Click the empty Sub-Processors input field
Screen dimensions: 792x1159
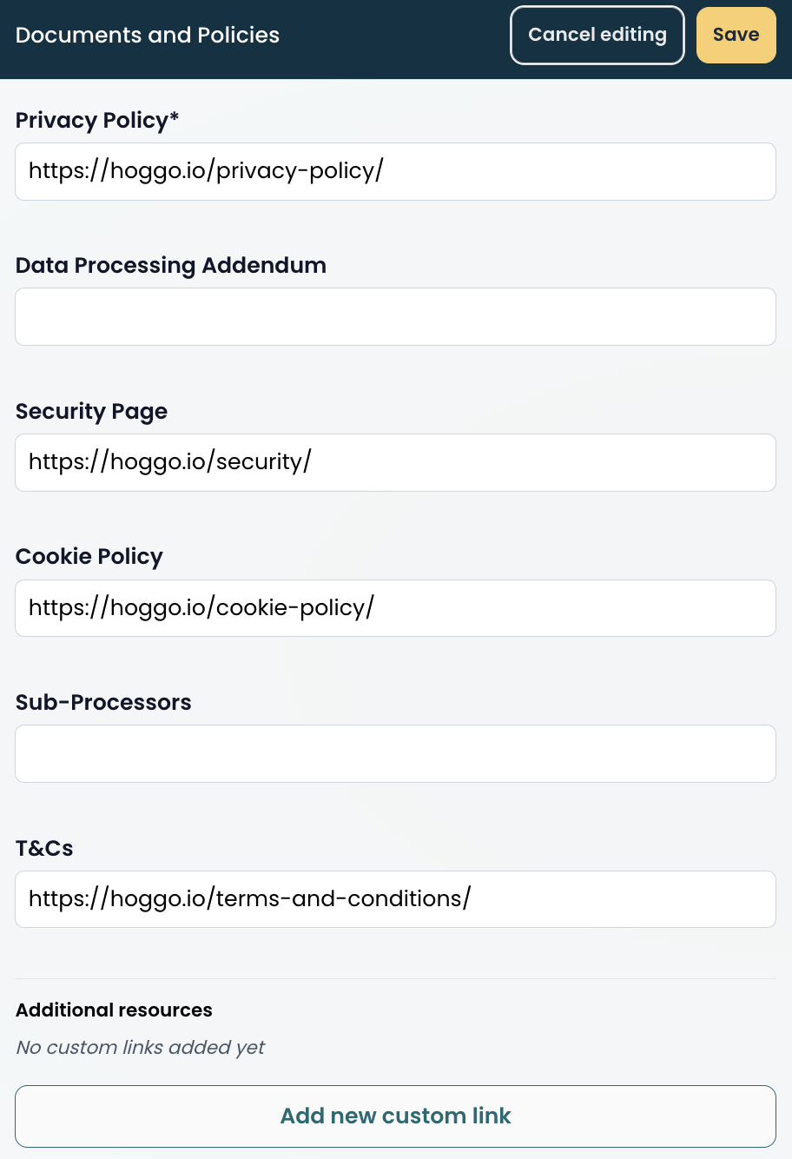click(x=395, y=753)
